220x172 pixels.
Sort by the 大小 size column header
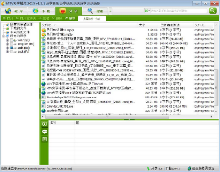pos(148,25)
